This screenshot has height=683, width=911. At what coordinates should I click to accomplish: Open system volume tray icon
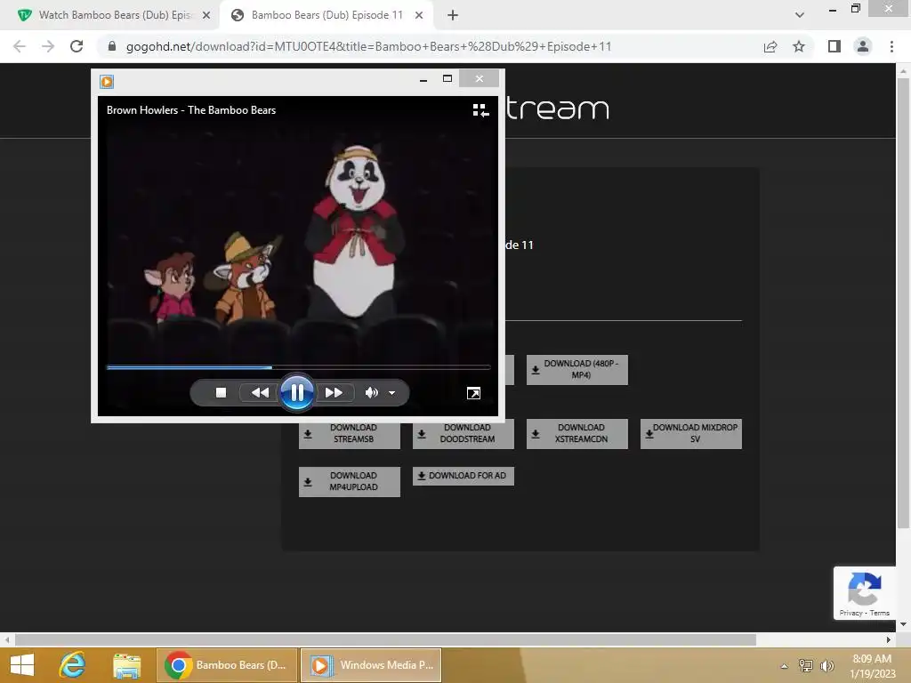[x=826, y=665]
